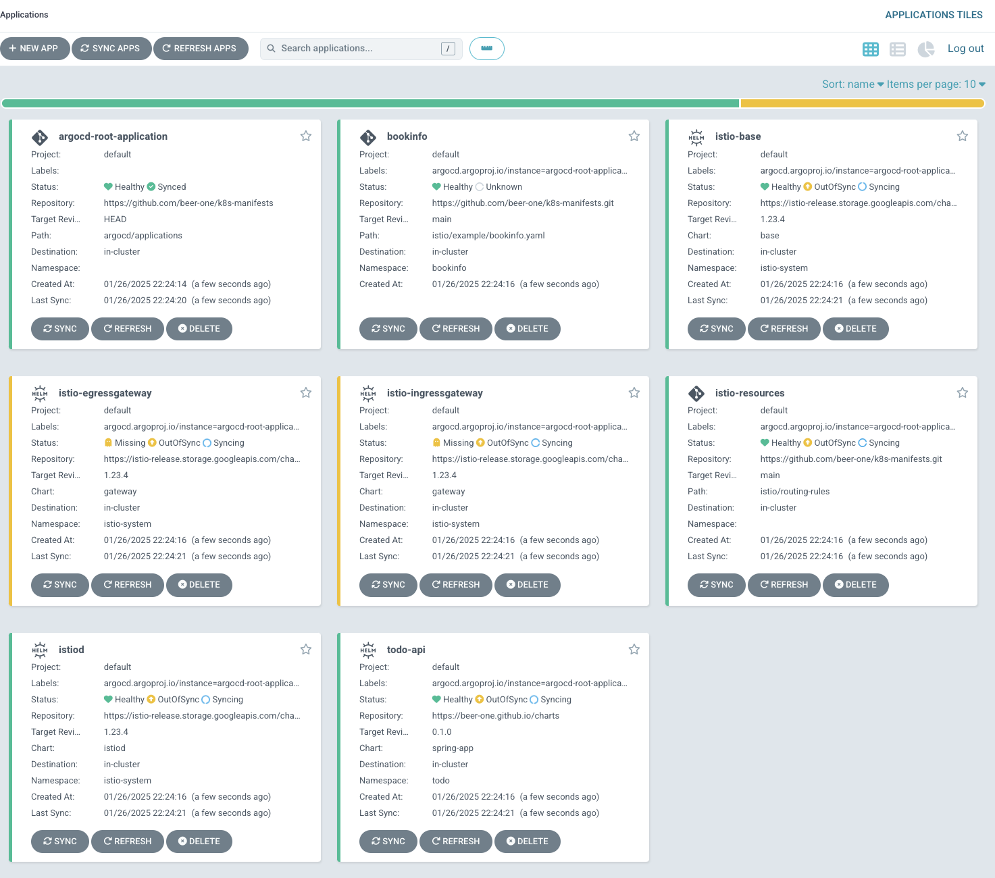Click the git icon of argocd-root-application
Screen dimensions: 995x878
coord(40,137)
